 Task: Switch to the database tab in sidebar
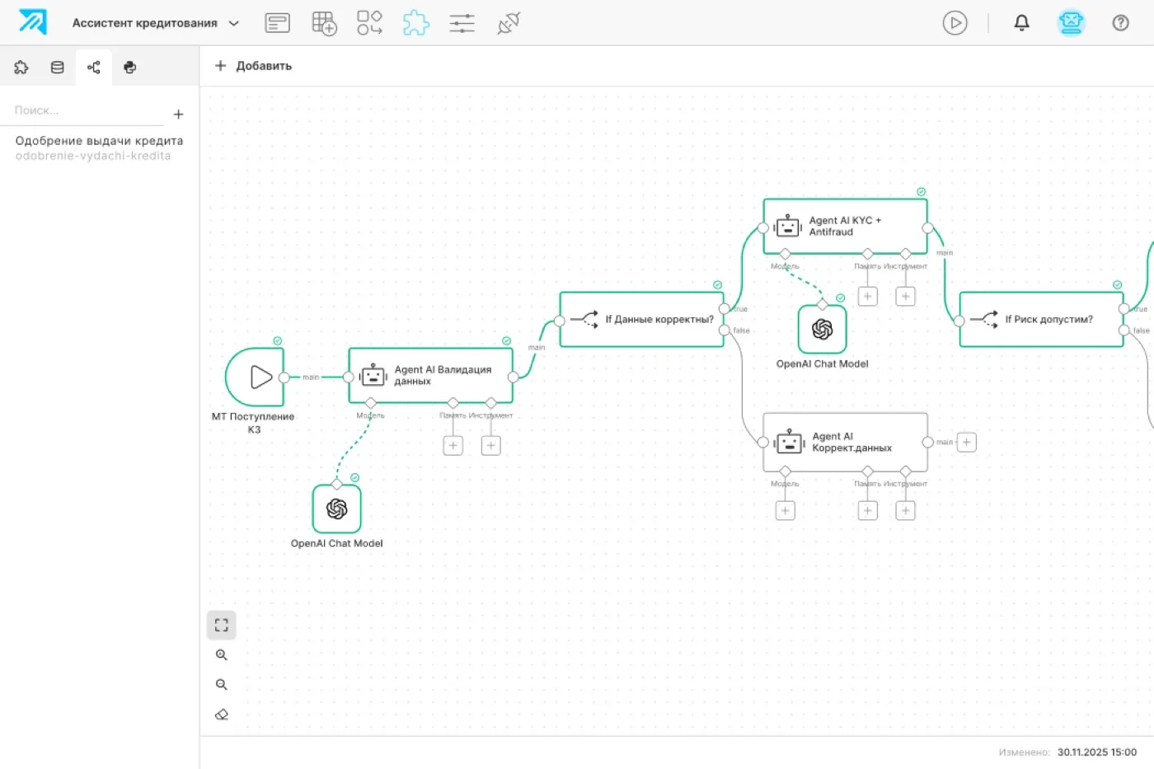coord(57,68)
